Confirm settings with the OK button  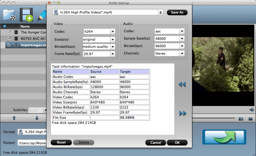[x=177, y=143]
